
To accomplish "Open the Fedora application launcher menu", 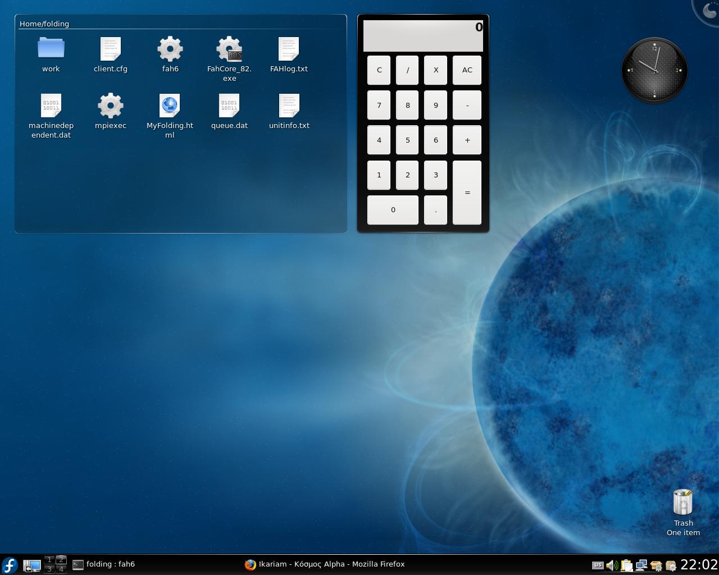I will point(10,565).
